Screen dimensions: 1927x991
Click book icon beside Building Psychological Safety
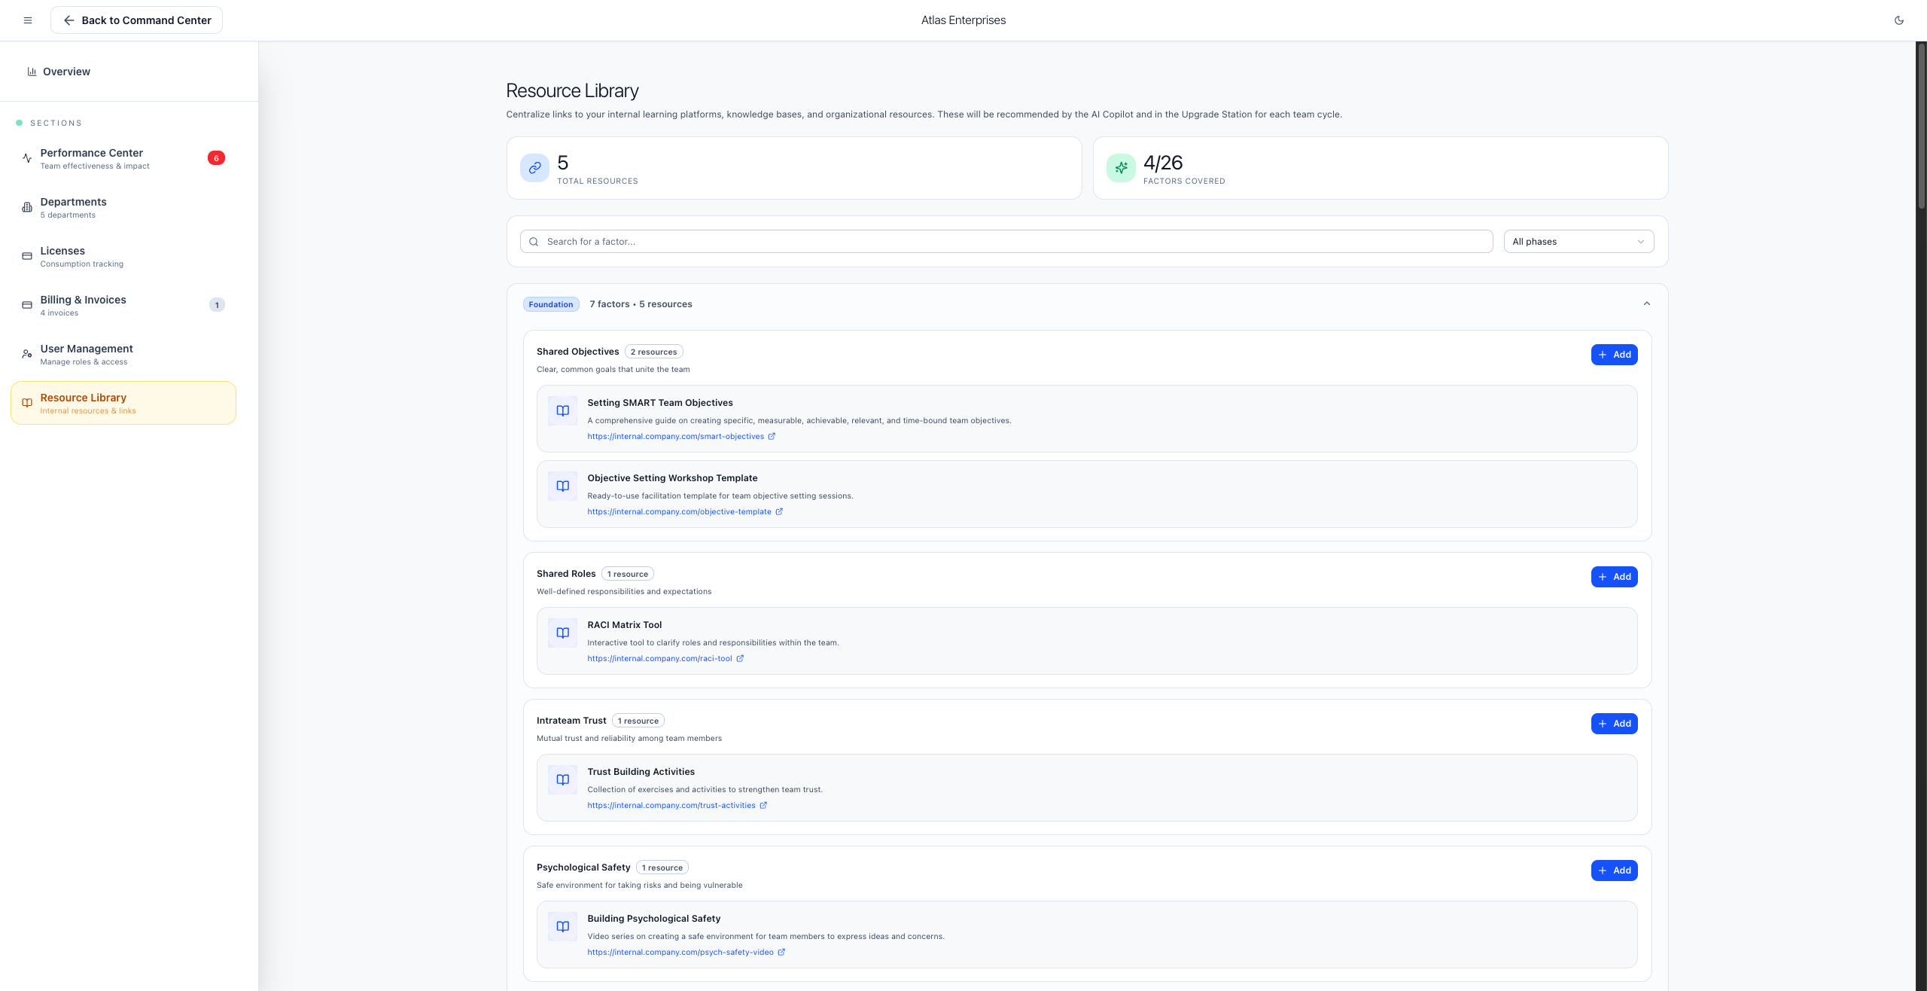coord(562,926)
